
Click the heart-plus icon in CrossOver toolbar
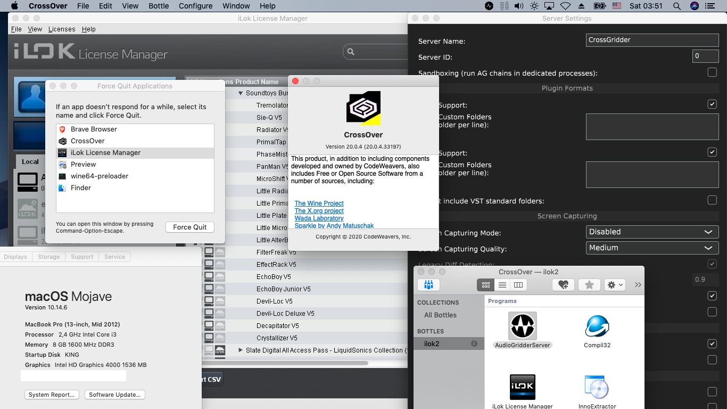click(563, 285)
